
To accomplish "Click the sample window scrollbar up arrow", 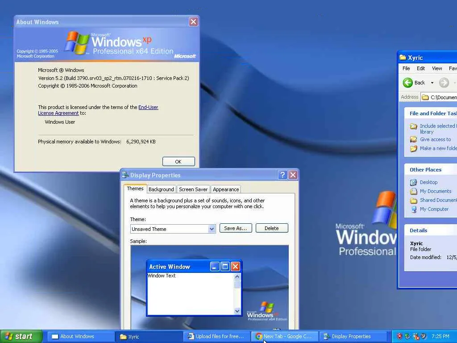I will click(x=237, y=276).
